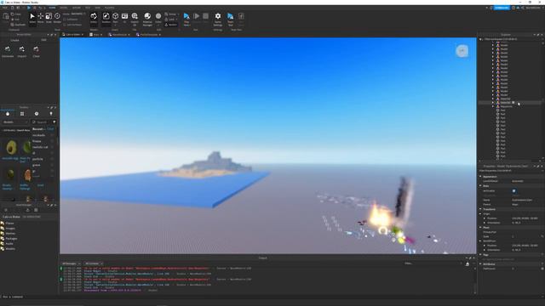Click the Play button in the ribbon
Screen dimensions: 545x306
click(186, 19)
